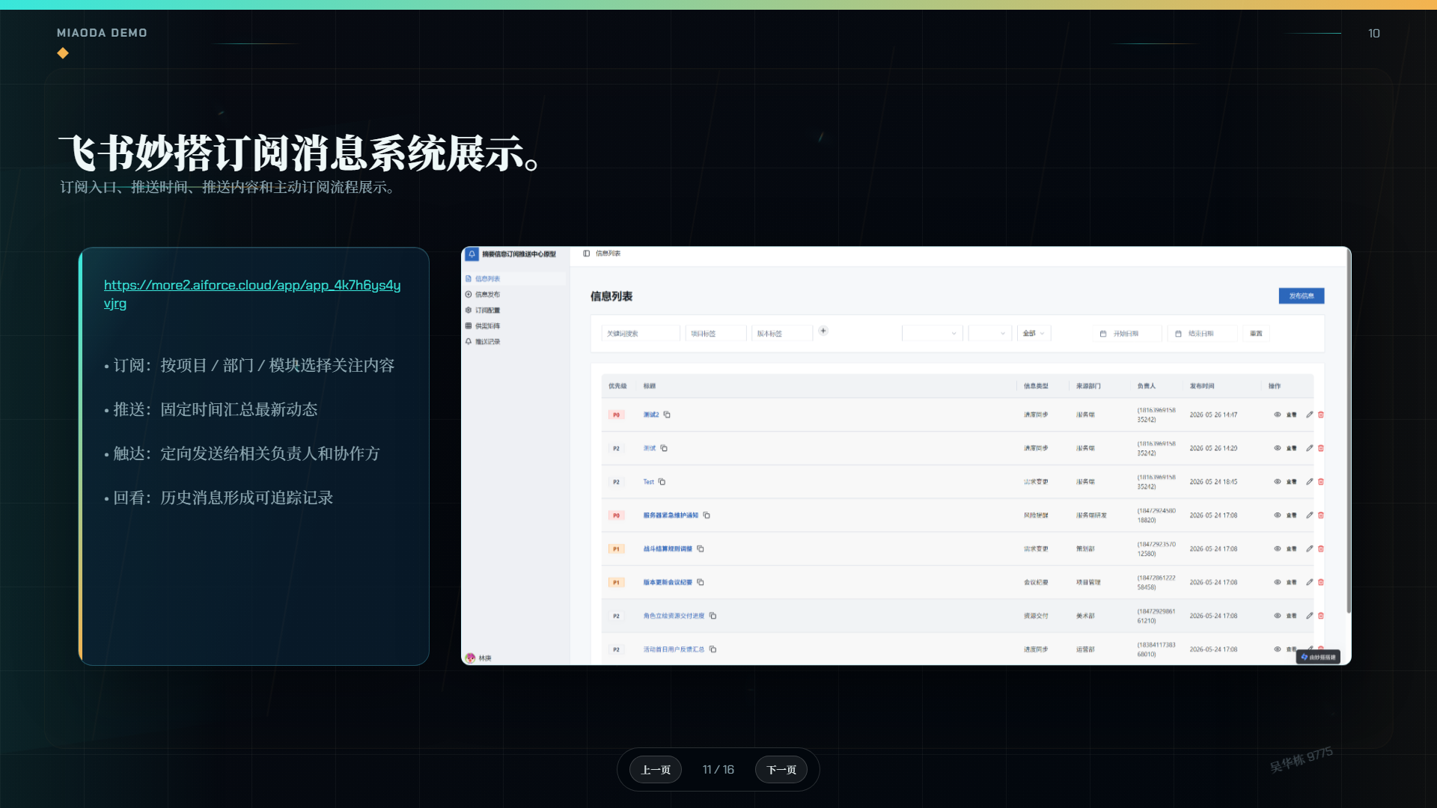This screenshot has width=1437, height=808.
Task: Open 信息列表 in the sidebar
Action: pyautogui.click(x=514, y=278)
